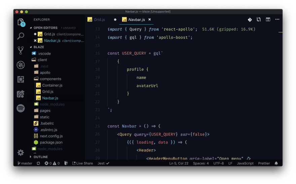Change language mode from JavaScript

[245, 163]
